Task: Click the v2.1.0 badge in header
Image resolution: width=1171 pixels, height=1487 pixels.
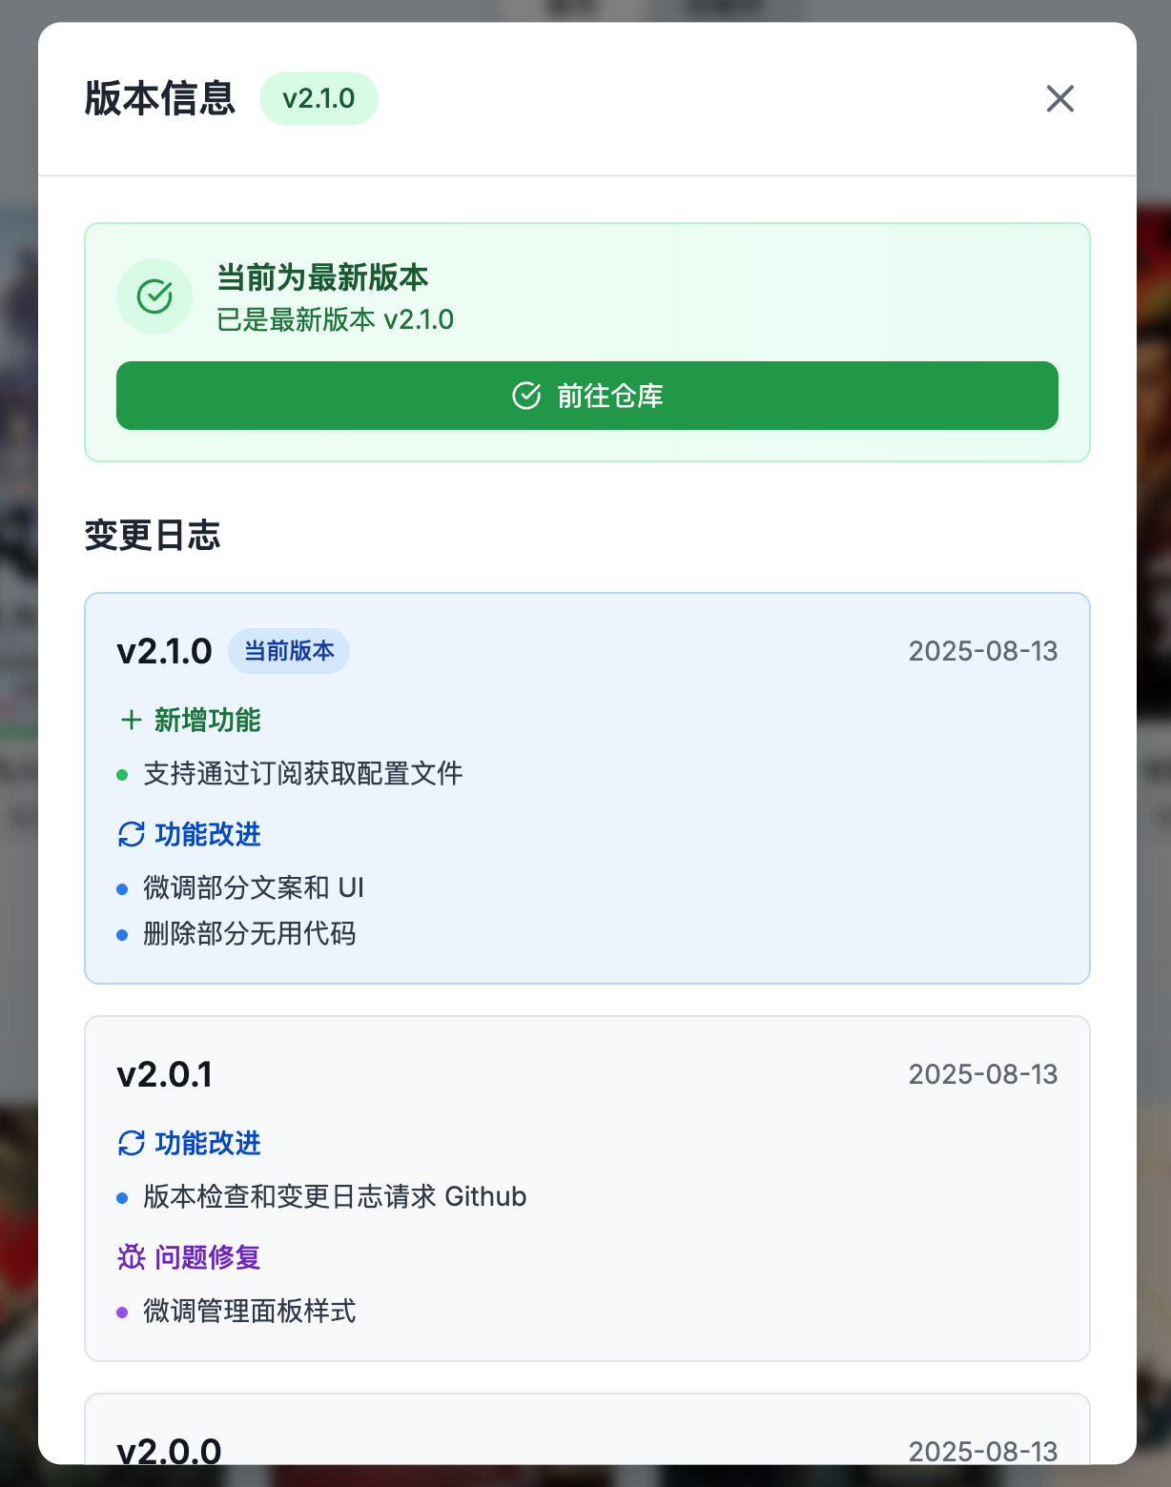Action: pos(318,98)
